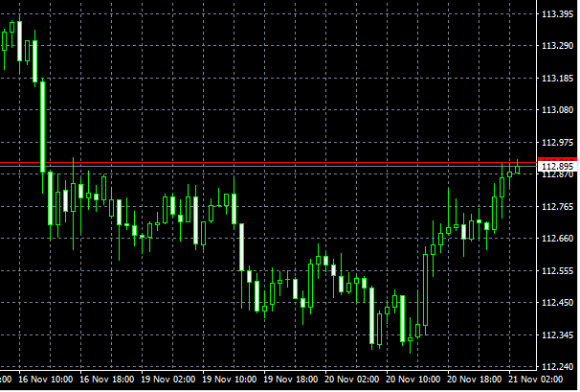Click the 21 Nov 02:00 time label
Image resolution: width=580 pixels, height=392 pixels.
point(536,380)
